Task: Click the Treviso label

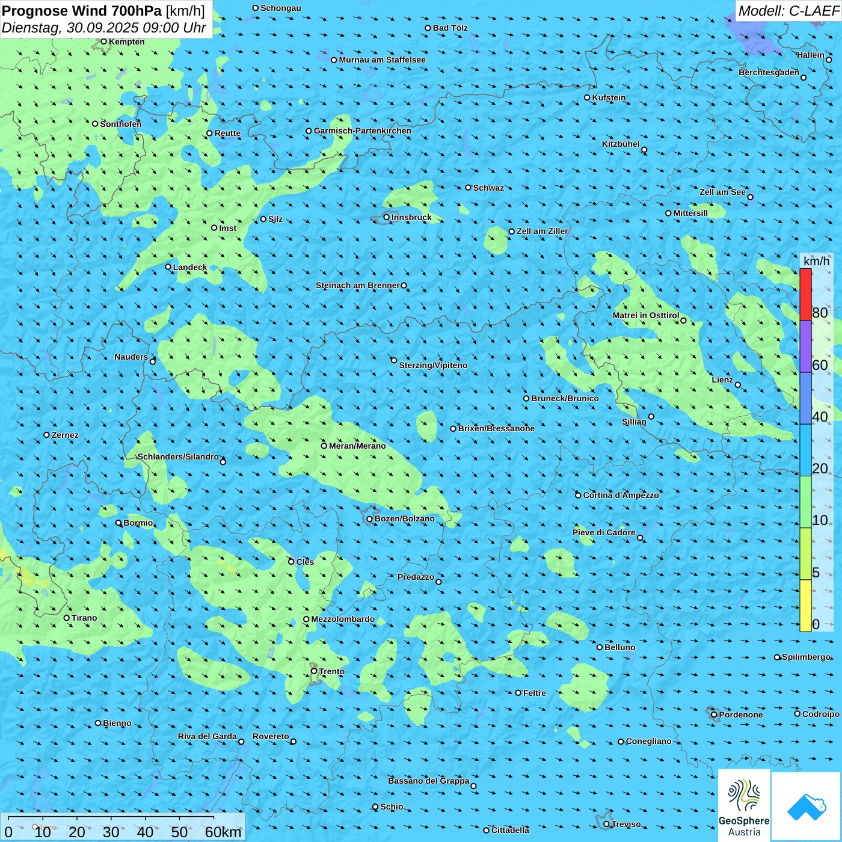Action: (x=625, y=824)
